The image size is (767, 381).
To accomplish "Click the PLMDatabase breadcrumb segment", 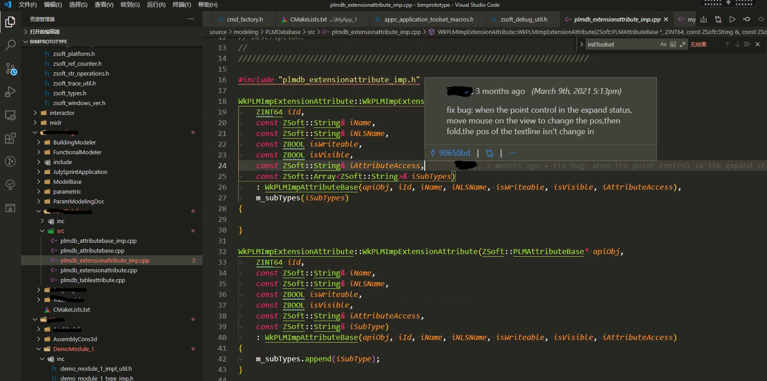I will pos(283,32).
